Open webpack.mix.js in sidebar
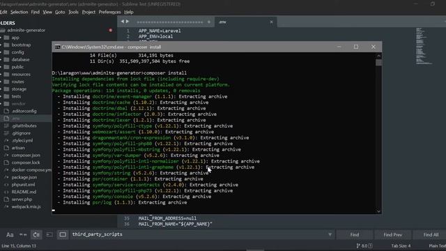 pyautogui.click(x=26, y=207)
